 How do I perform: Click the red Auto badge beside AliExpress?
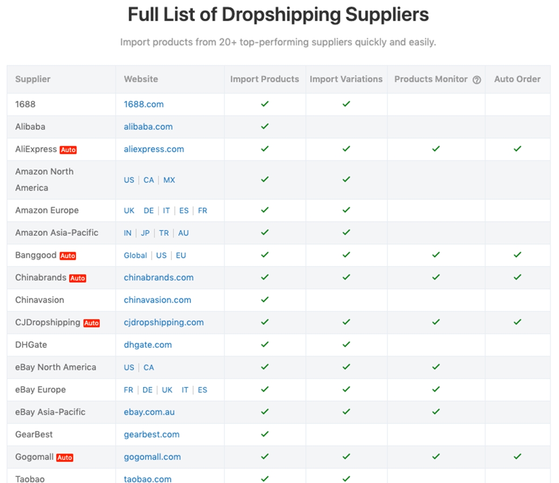coord(68,150)
